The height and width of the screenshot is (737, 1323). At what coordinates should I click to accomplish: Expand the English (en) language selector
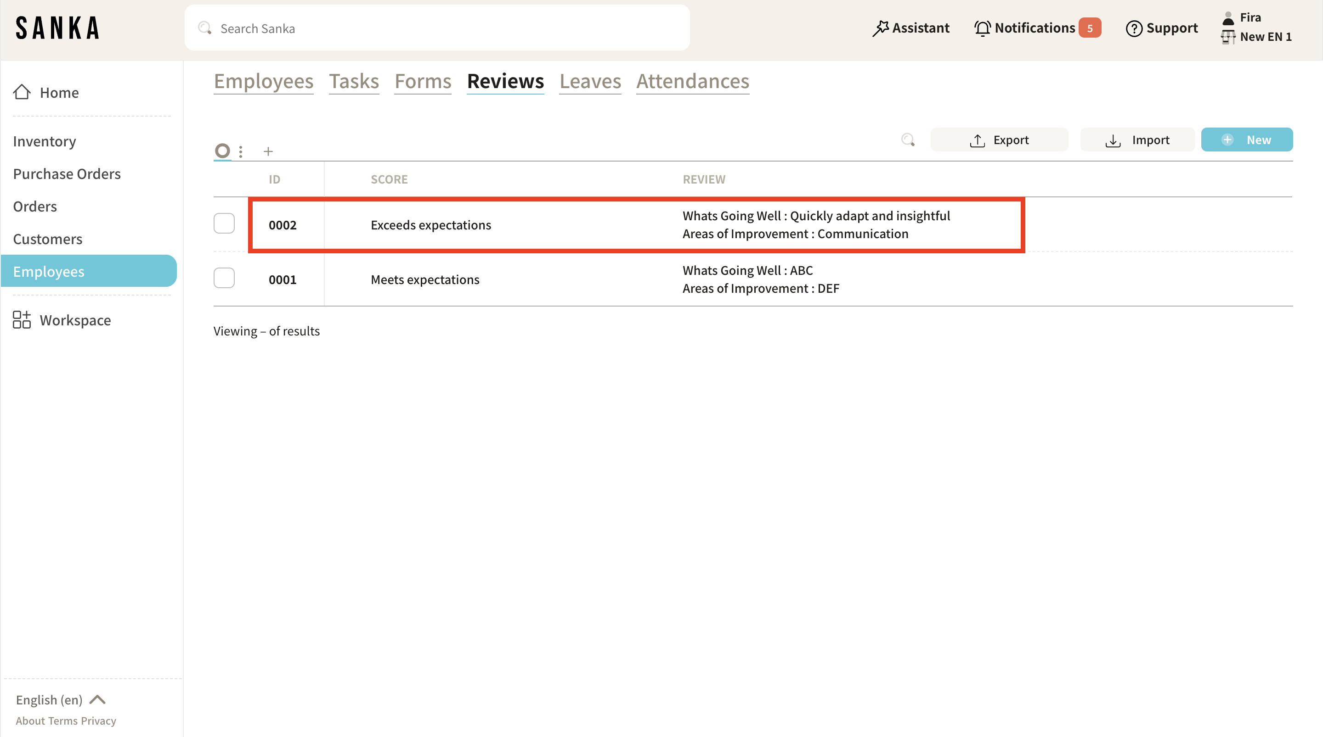click(61, 699)
